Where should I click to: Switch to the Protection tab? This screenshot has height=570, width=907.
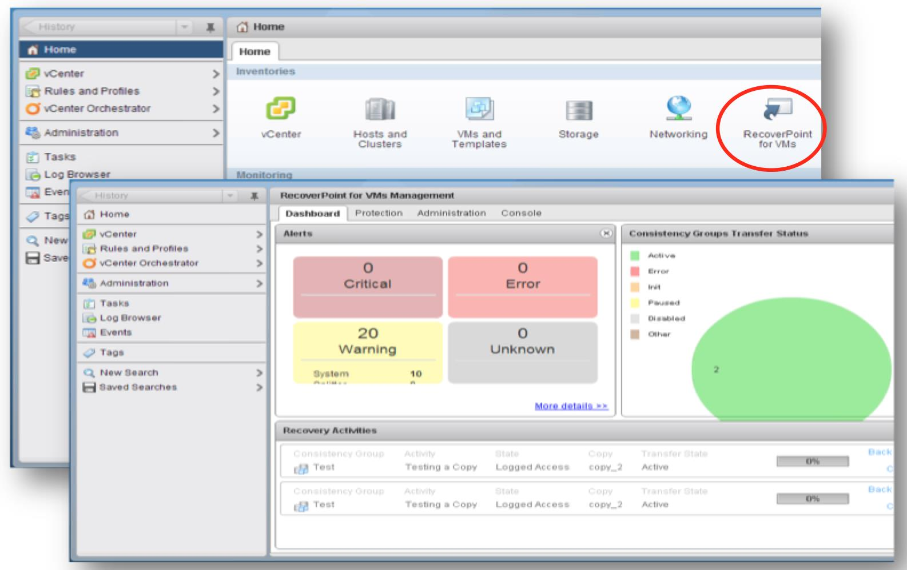pos(379,213)
